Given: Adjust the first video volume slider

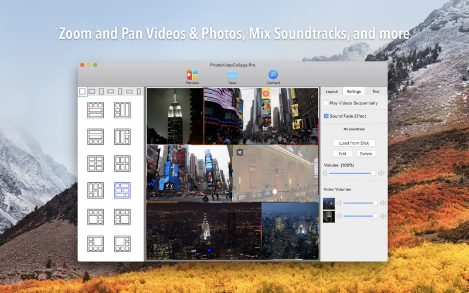Looking at the screenshot, I should (361, 203).
